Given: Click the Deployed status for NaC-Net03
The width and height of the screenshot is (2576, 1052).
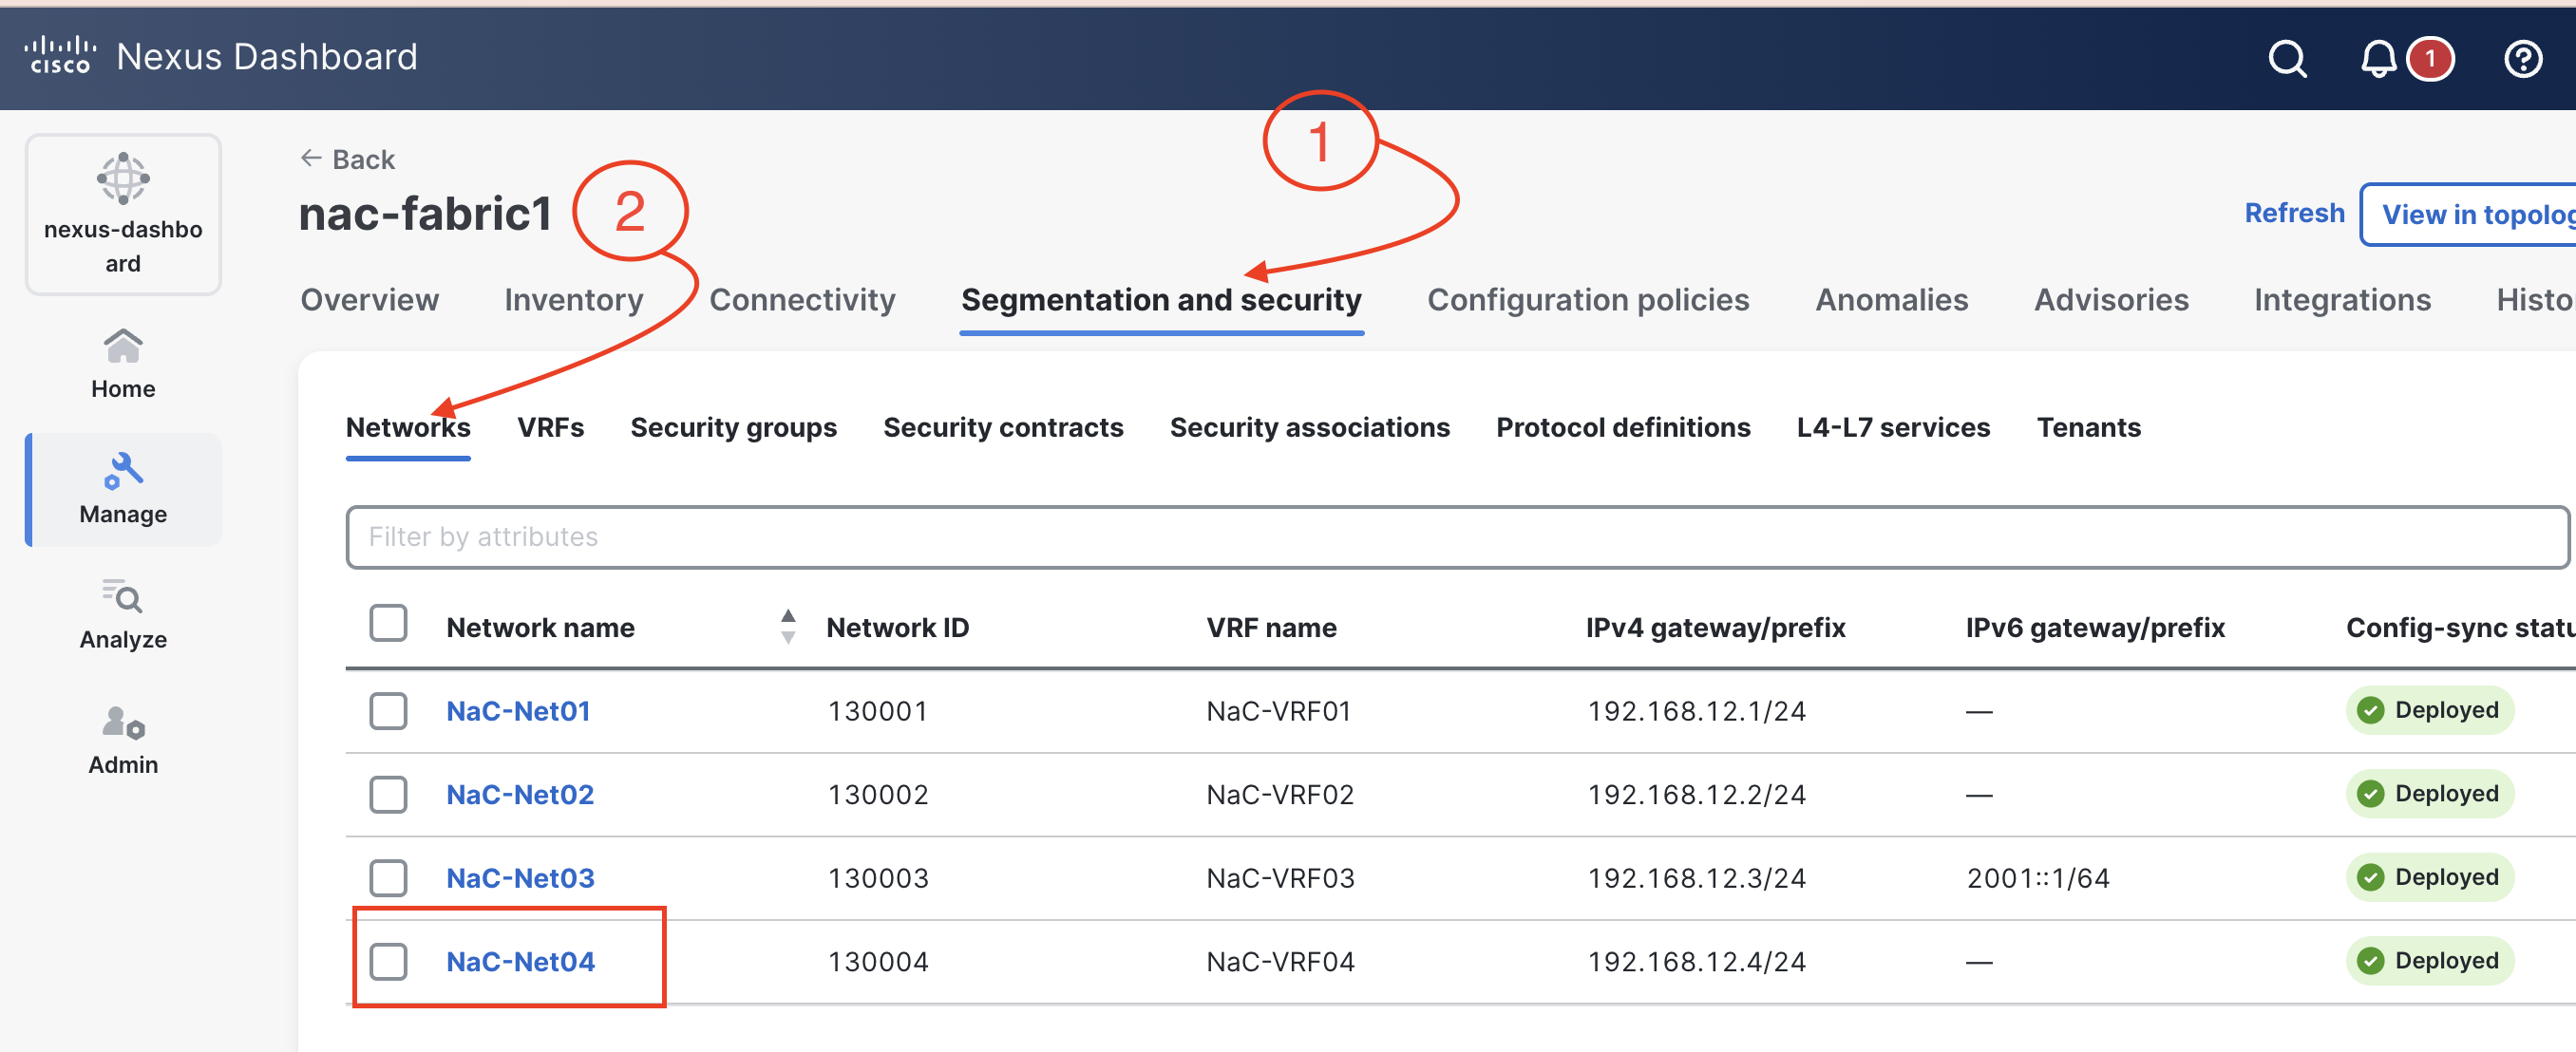Looking at the screenshot, I should [x=2429, y=877].
